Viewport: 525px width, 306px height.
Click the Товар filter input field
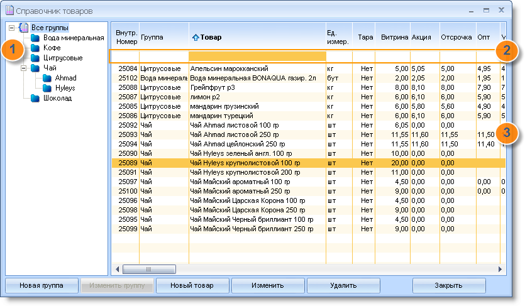click(x=257, y=56)
